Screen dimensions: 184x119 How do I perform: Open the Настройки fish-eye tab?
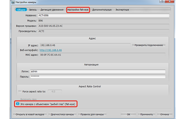[x=78, y=10]
